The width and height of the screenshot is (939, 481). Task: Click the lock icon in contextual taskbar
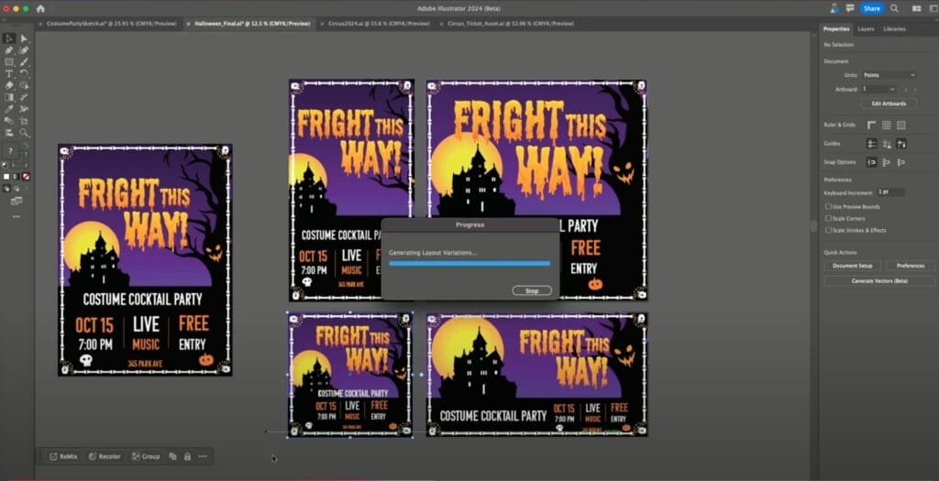(187, 456)
